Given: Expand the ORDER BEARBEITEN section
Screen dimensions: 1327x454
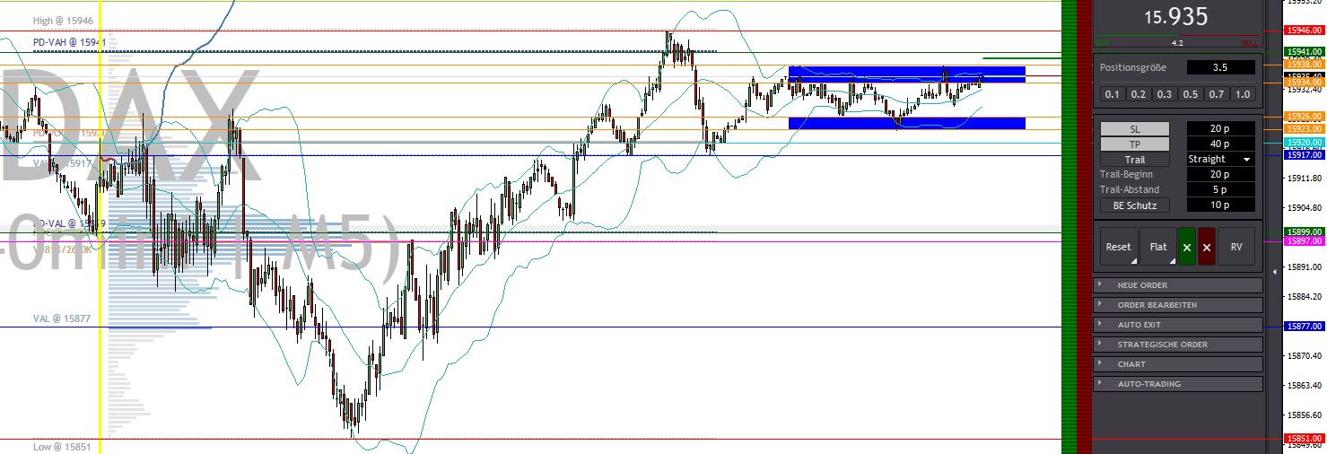Looking at the screenshot, I should click(x=1178, y=305).
